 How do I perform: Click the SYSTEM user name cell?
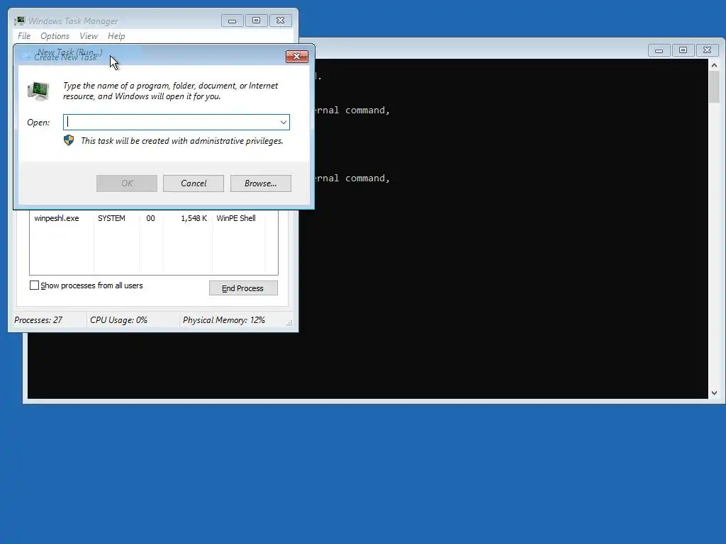(x=111, y=218)
